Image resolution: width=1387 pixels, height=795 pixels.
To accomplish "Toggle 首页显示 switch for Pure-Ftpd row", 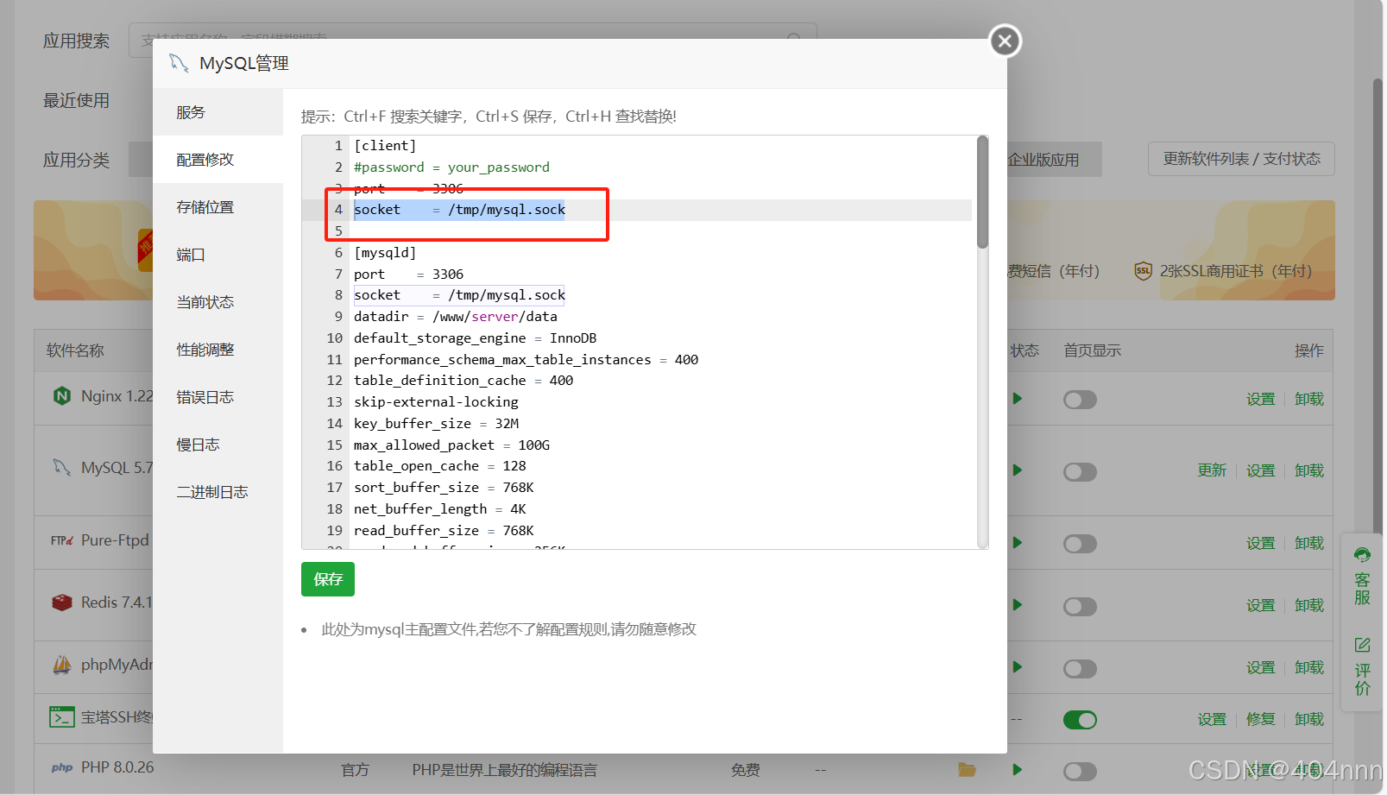I will click(1080, 544).
